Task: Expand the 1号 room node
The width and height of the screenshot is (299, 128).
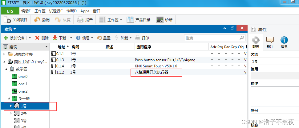Action: pos(11,106)
